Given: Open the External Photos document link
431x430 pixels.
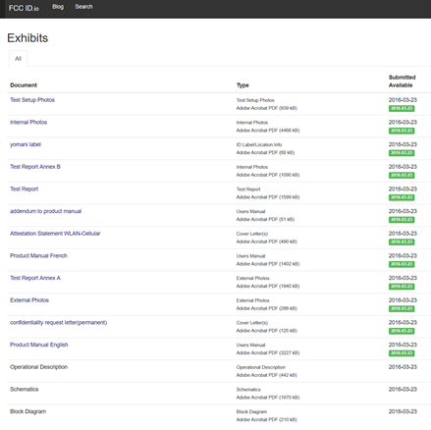Looking at the screenshot, I should coord(29,300).
